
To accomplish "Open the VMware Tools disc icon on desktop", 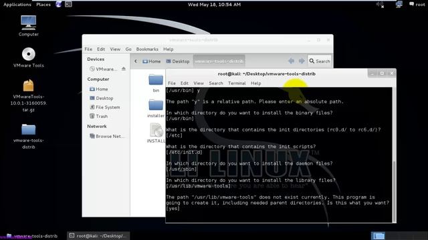I will click(x=28, y=57).
